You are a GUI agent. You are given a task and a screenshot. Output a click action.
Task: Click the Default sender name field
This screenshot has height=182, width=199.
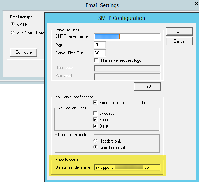(127, 167)
